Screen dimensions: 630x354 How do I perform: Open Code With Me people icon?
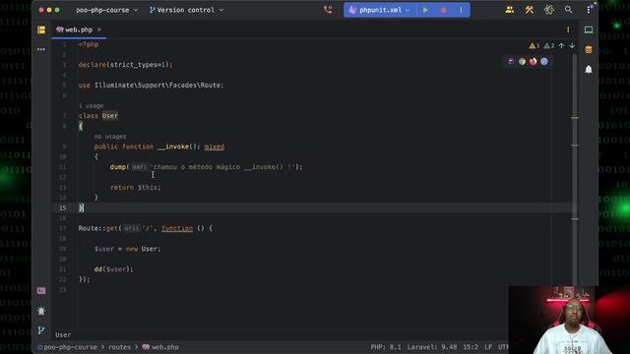tap(510, 10)
